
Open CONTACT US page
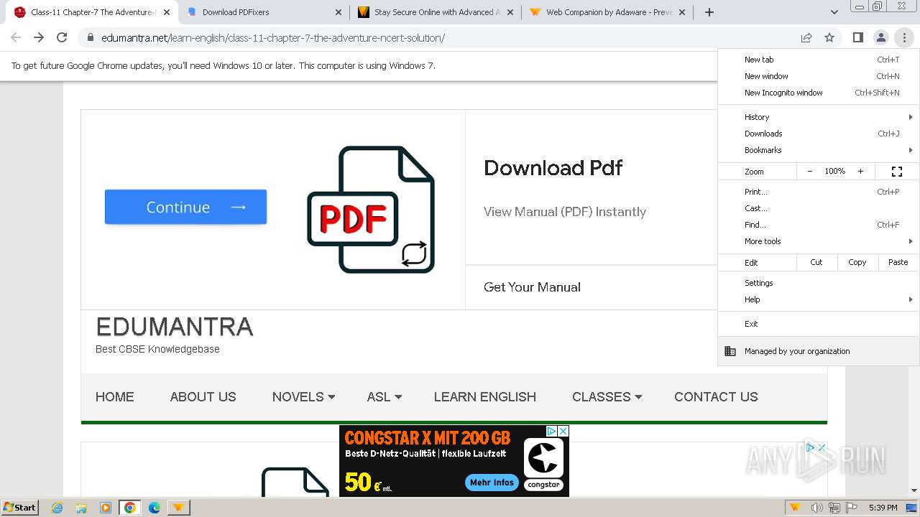click(x=716, y=396)
